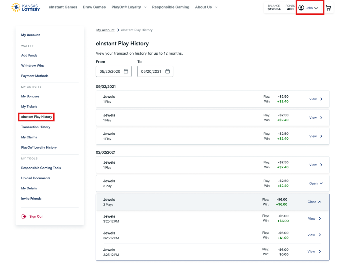This screenshot has height=266, width=346.
Task: Go to My Tickets
Action: tap(29, 107)
